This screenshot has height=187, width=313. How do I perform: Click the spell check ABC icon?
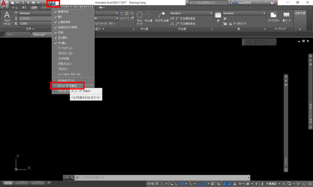[x=16, y=13]
